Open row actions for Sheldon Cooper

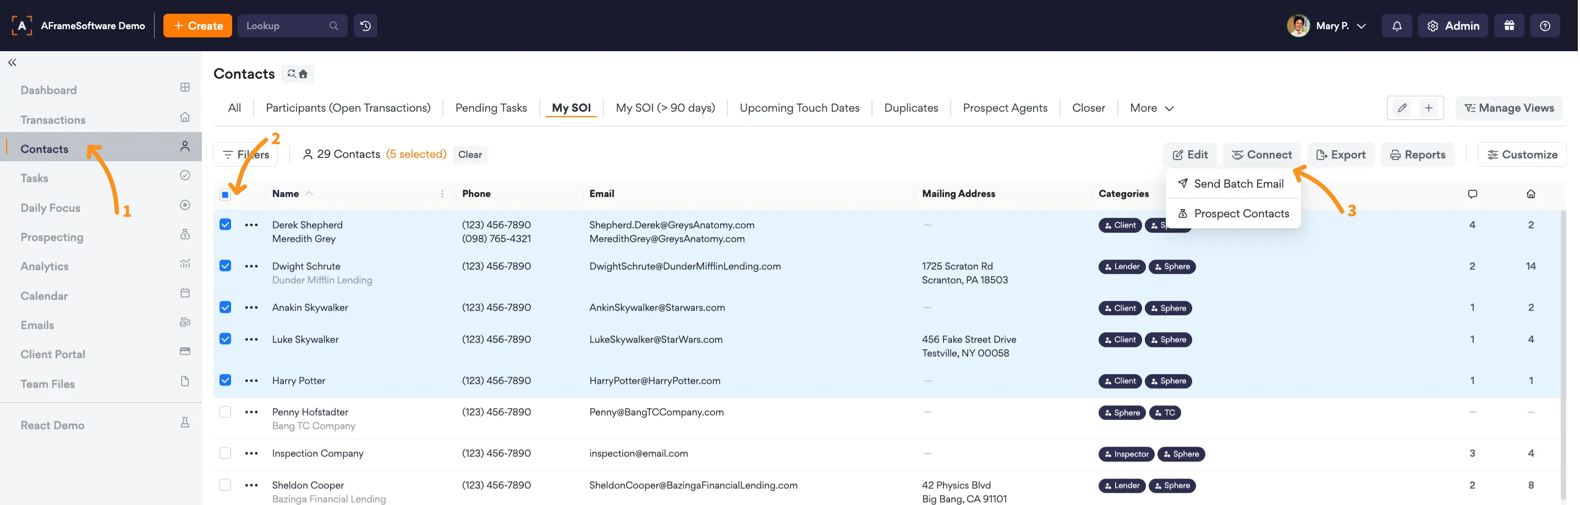pyautogui.click(x=251, y=485)
